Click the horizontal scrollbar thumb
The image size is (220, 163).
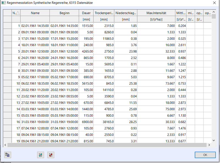[x=107, y=145]
